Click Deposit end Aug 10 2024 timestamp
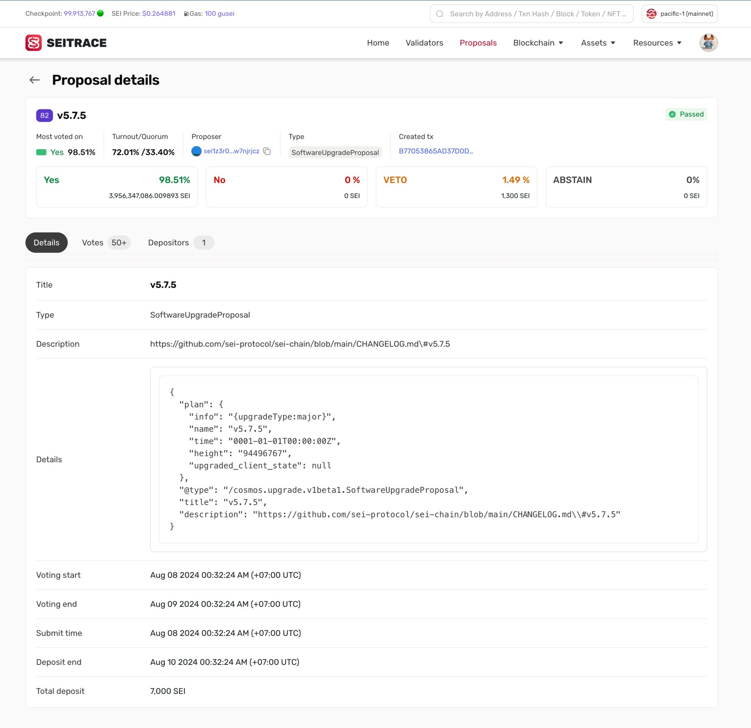Viewport: 751px width, 728px height. click(x=225, y=662)
